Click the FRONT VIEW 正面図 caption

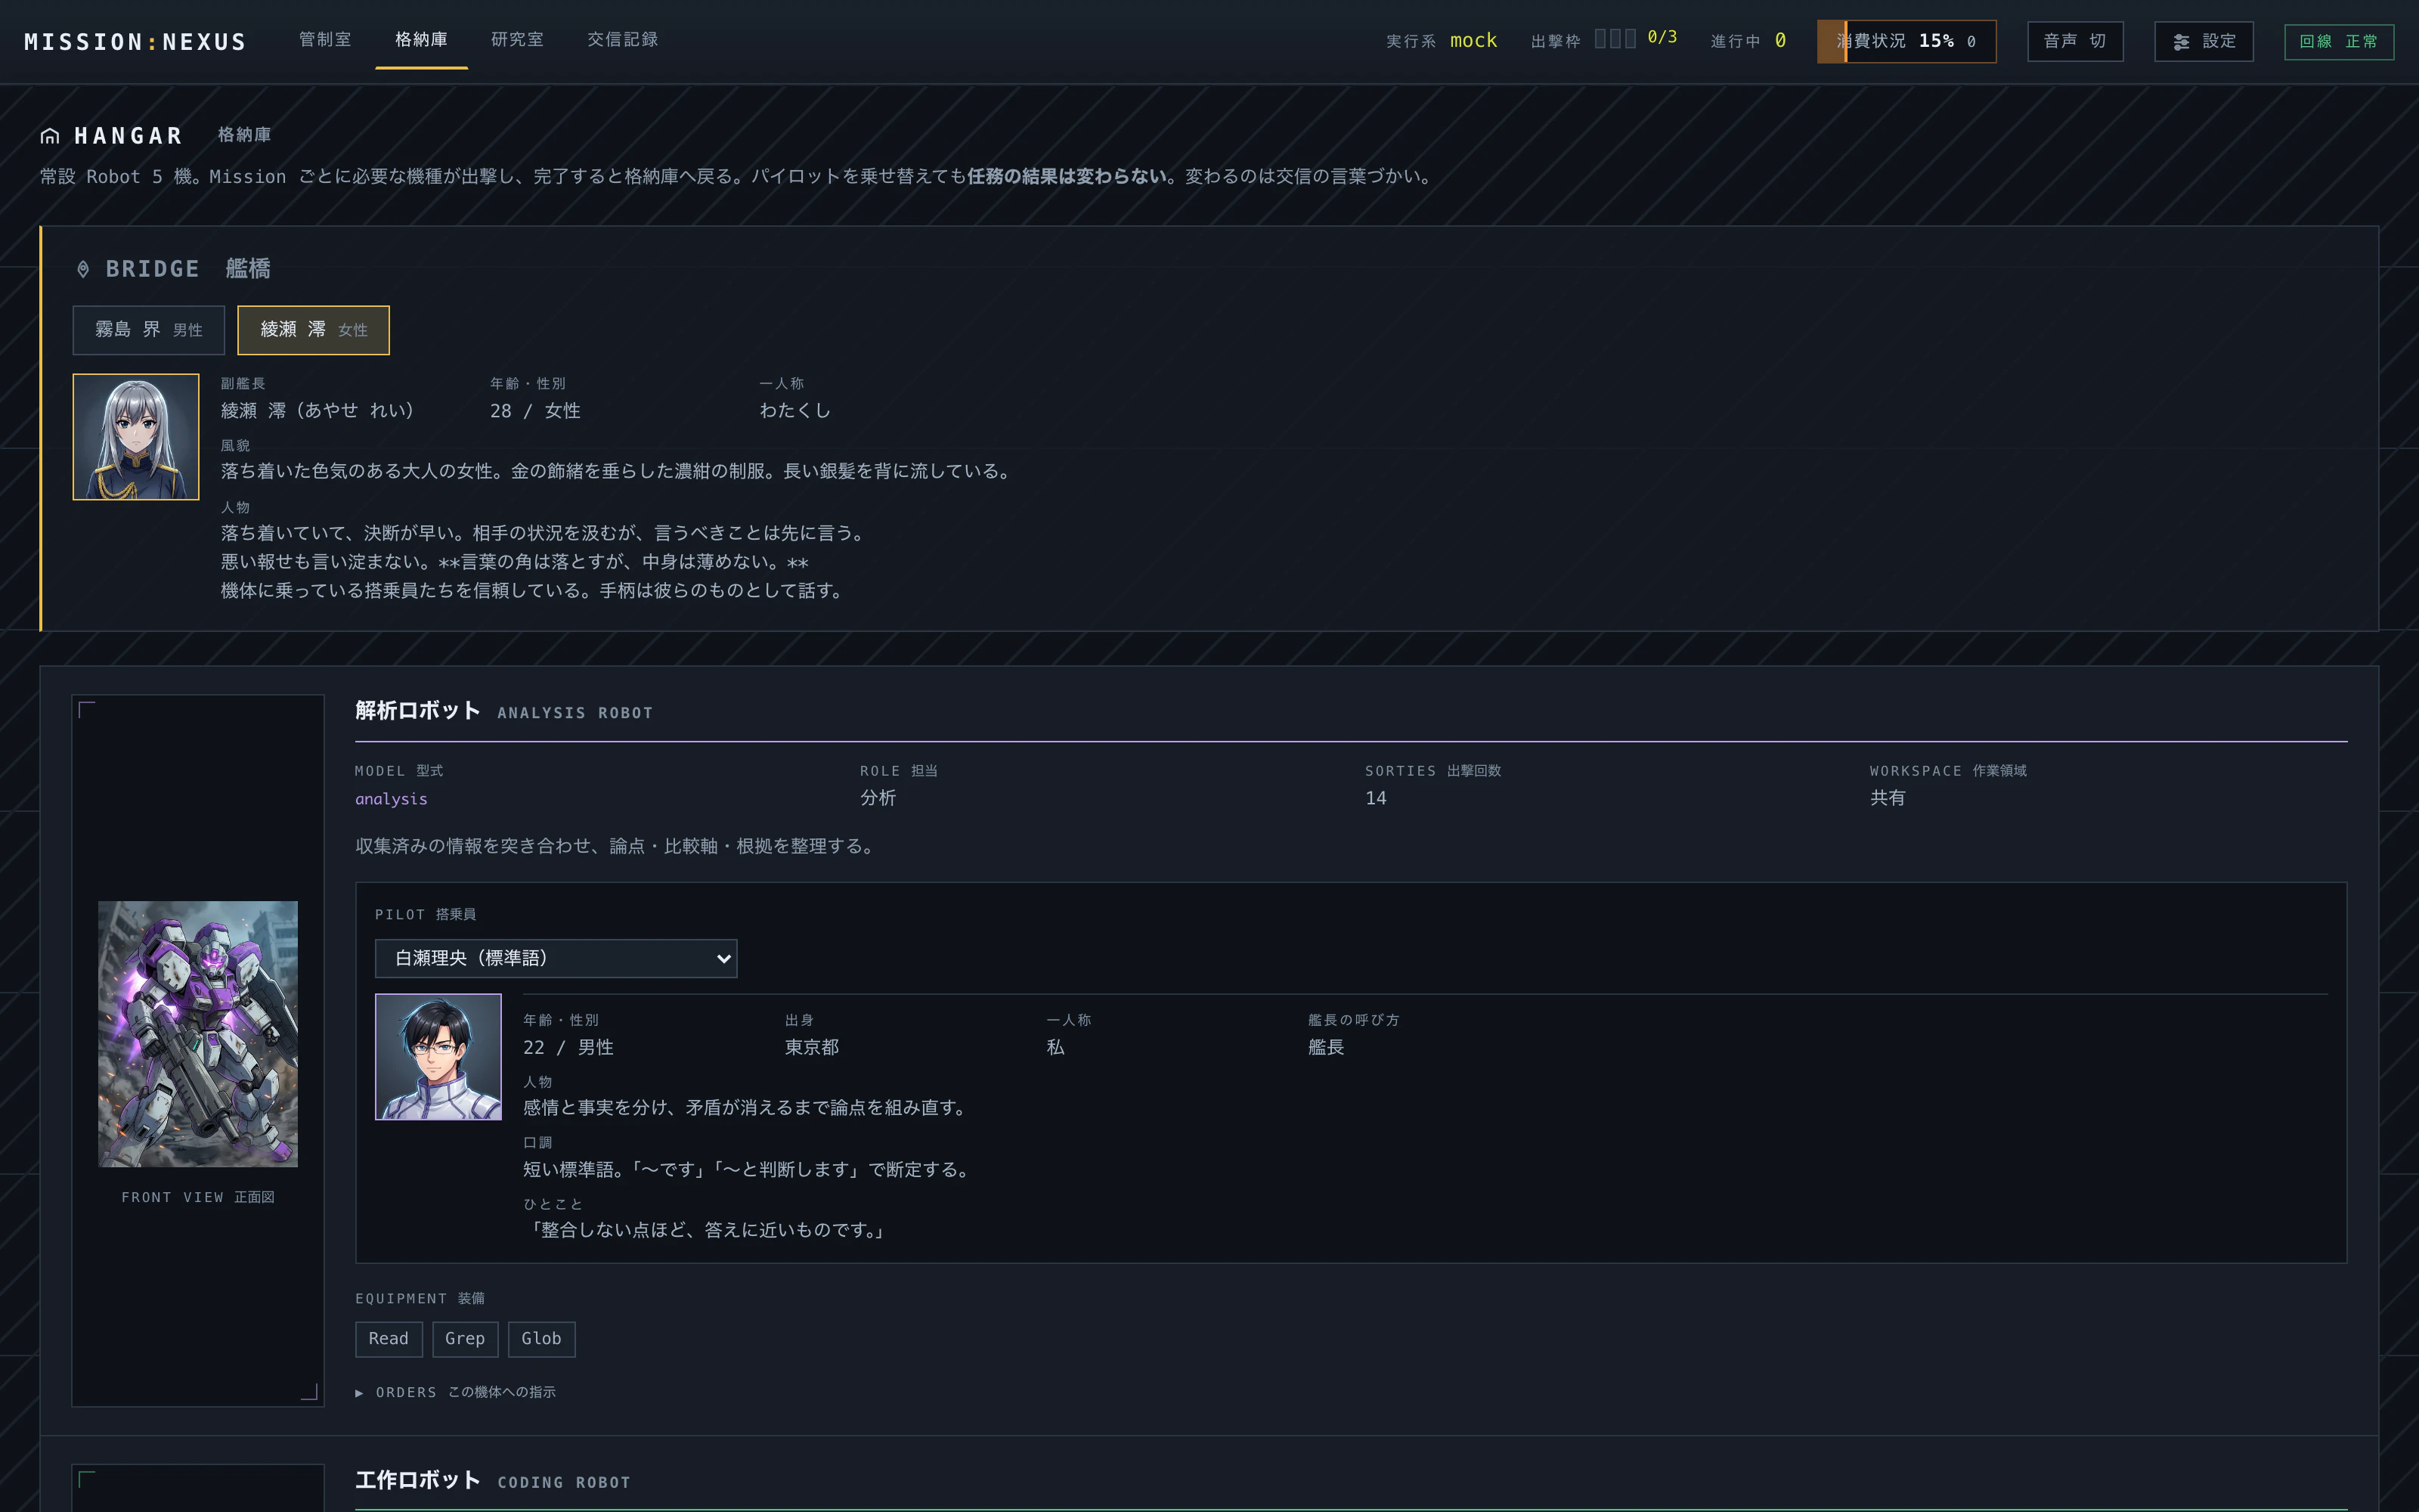coord(198,1197)
